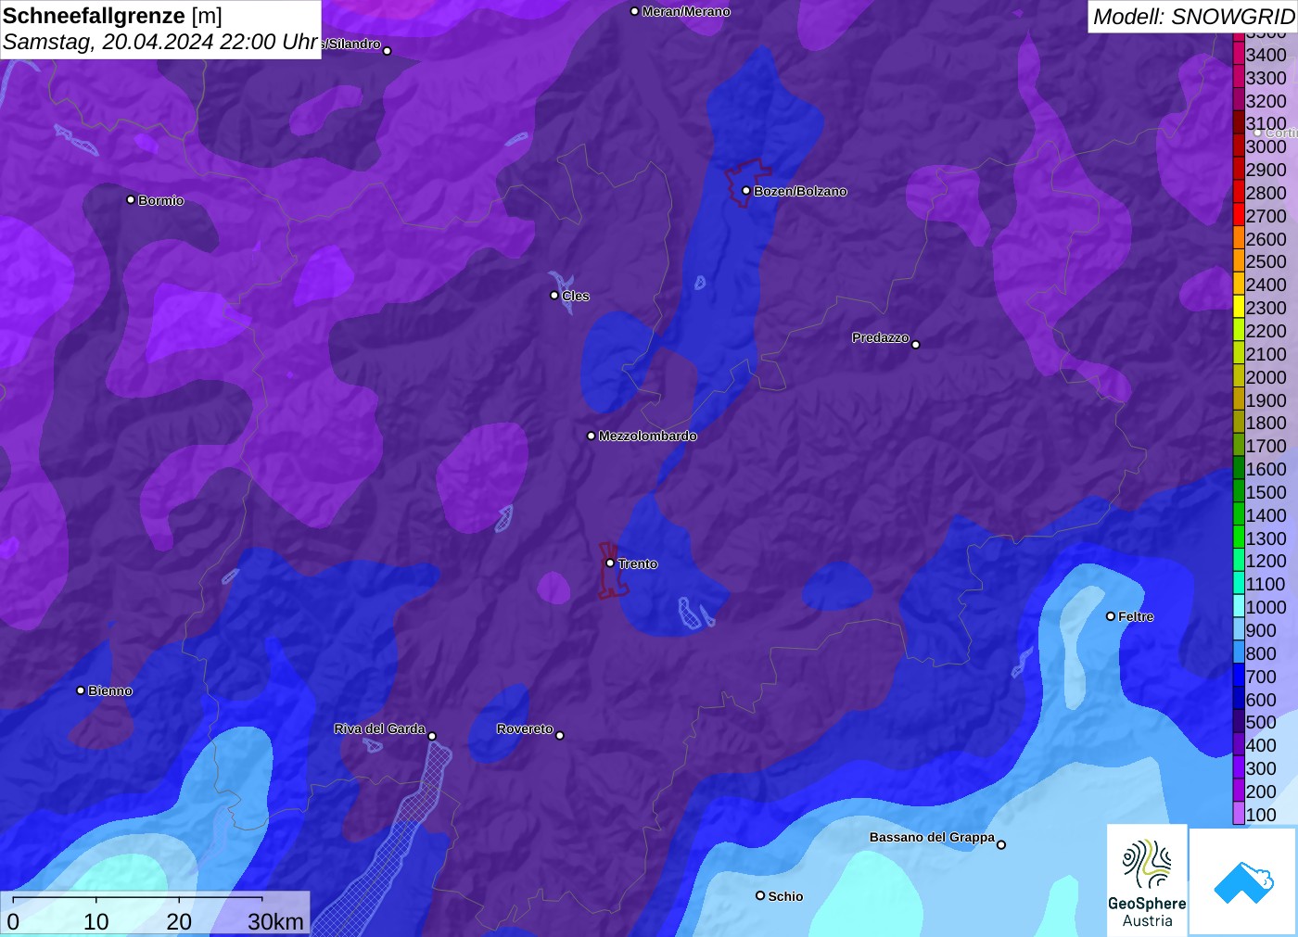Click the Trento city marker dot

pos(610,563)
